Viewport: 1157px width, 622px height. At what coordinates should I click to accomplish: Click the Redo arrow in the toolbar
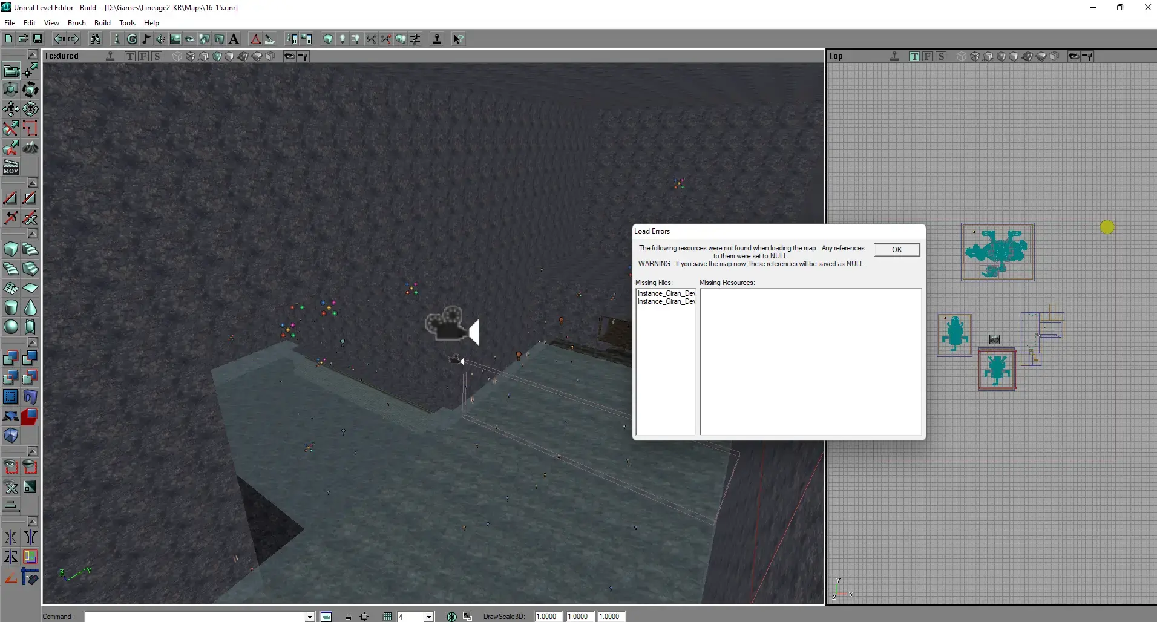[x=74, y=39]
